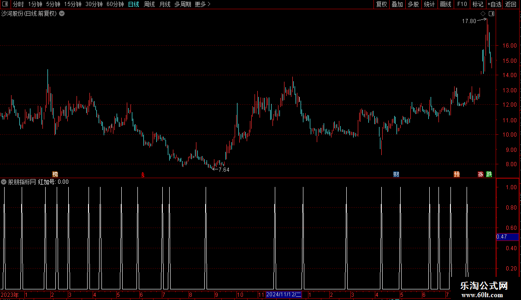Viewport: 521px width, 300px height.
Task: Open dropdown beside 沙河股份 title
Action: click(62, 14)
